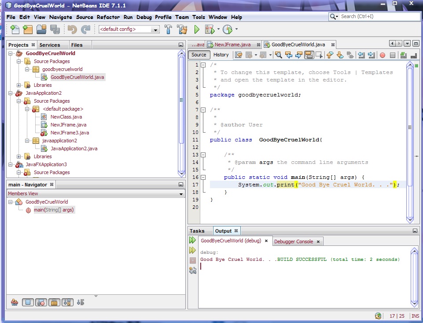Screen dimensions: 423x323
Task: Open the Navigate menu
Action: pos(60,17)
